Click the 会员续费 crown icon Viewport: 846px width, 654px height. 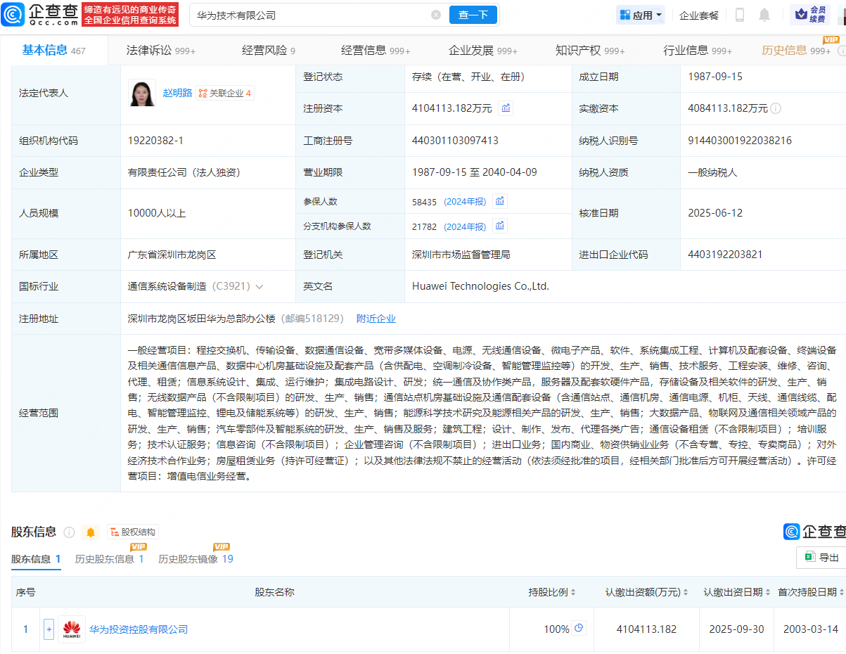tap(802, 14)
